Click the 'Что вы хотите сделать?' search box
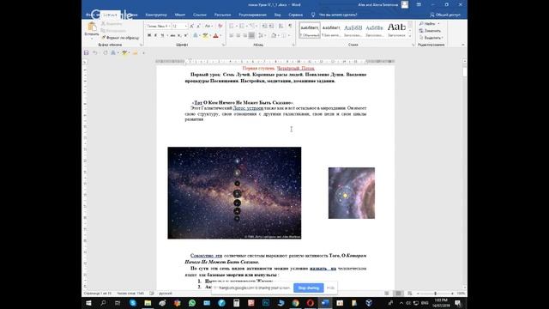Image resolution: width=549 pixels, height=309 pixels. click(338, 15)
